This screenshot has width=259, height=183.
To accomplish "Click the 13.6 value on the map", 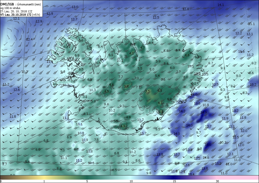I will (197, 103).
